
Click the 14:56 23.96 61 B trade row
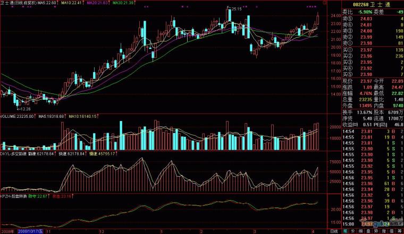click(x=373, y=184)
